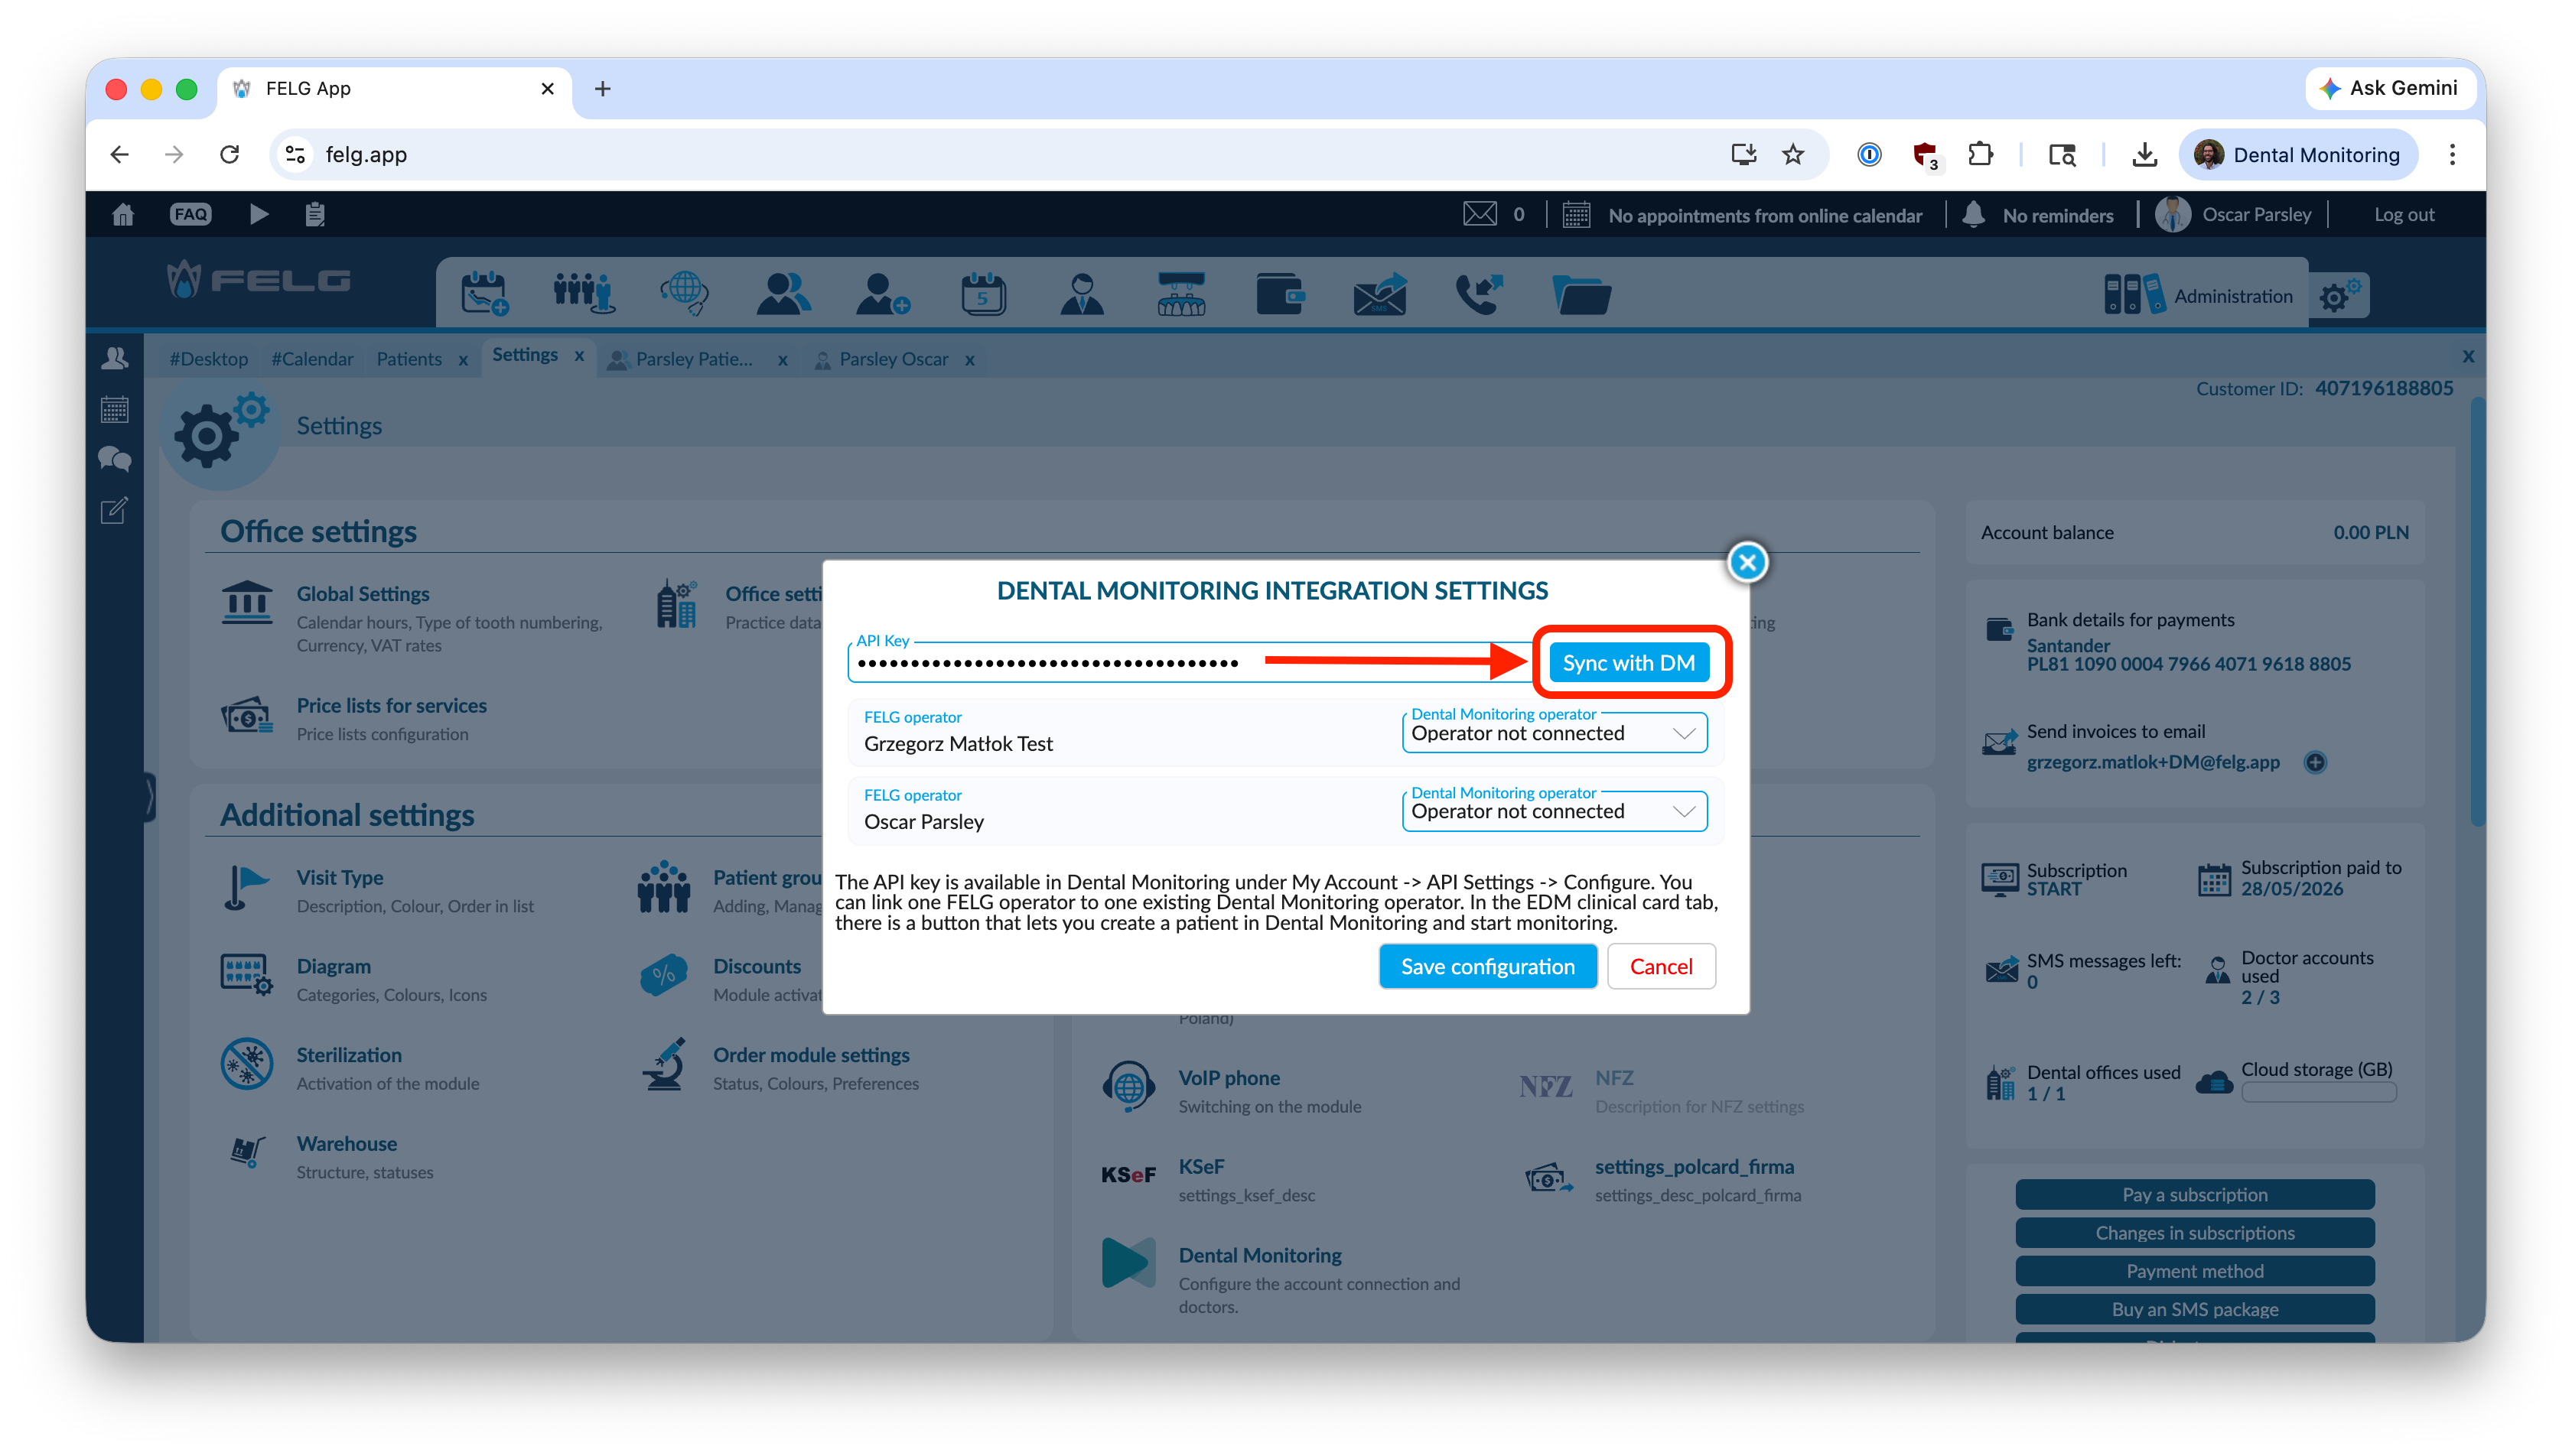Screen dimensions: 2572x1456
Task: Expand the left sidebar collapse handle
Action: pyautogui.click(x=150, y=797)
